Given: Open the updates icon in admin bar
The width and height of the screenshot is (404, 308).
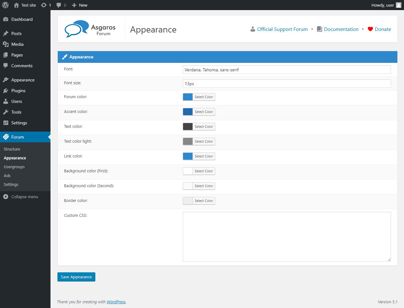Looking at the screenshot, I should 44,5.
